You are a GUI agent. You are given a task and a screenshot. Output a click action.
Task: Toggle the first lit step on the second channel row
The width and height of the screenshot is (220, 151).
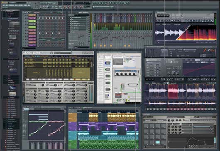tap(40, 18)
